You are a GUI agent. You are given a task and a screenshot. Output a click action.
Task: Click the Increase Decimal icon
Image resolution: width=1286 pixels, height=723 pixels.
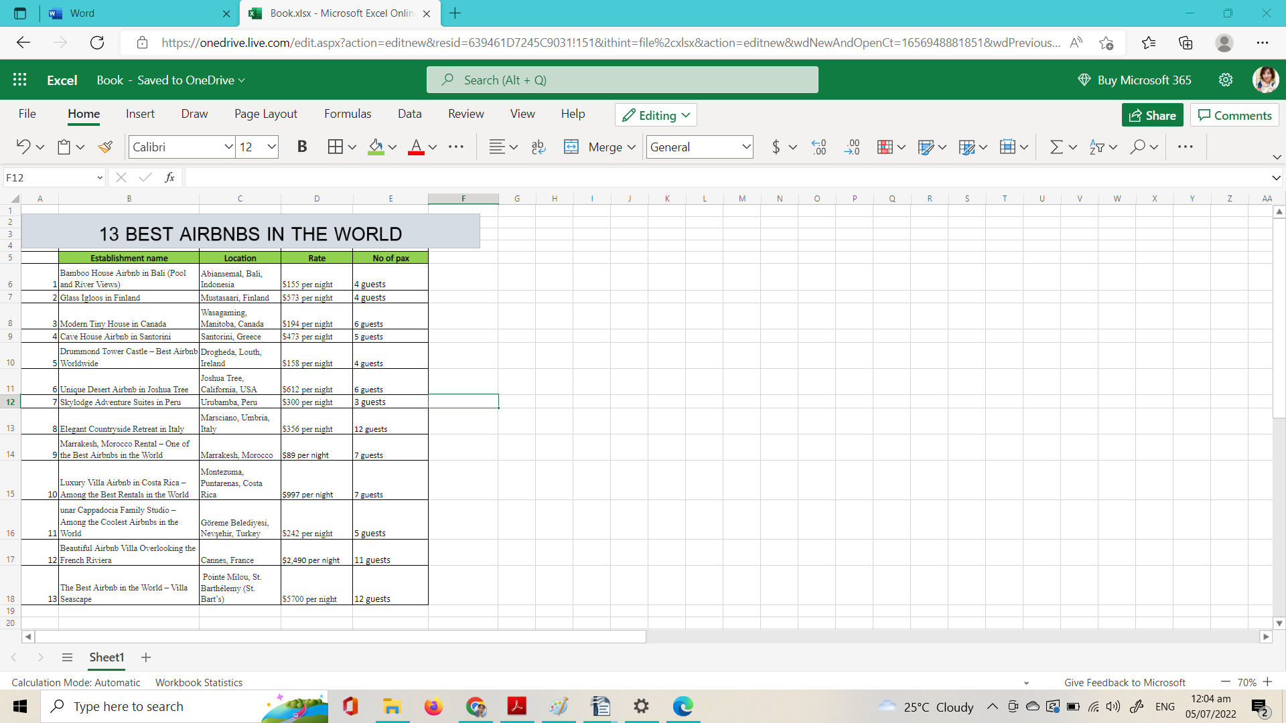point(818,147)
